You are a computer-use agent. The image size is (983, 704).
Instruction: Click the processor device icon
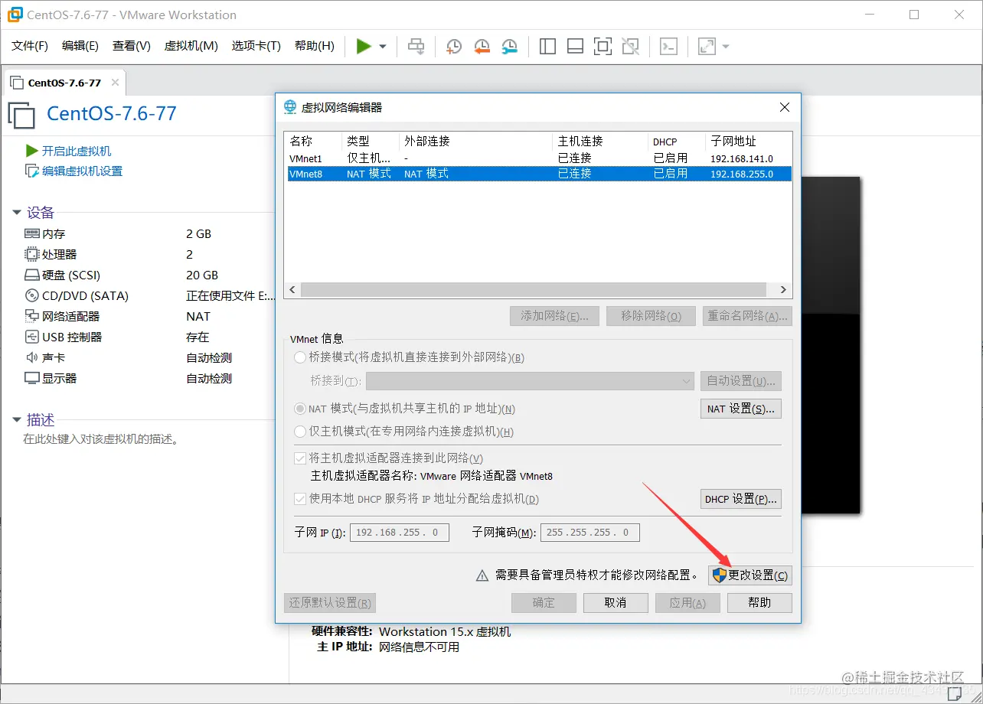pos(31,254)
